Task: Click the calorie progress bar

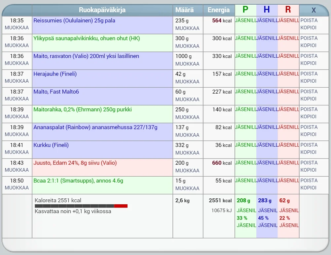Action: point(81,206)
